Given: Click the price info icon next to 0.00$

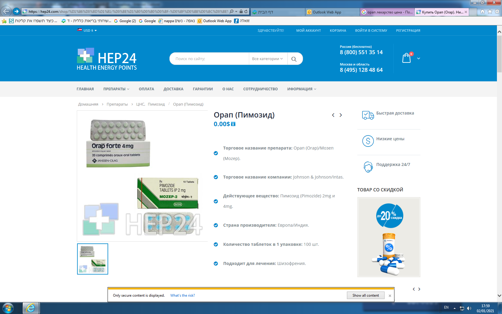Looking at the screenshot, I should [x=233, y=124].
